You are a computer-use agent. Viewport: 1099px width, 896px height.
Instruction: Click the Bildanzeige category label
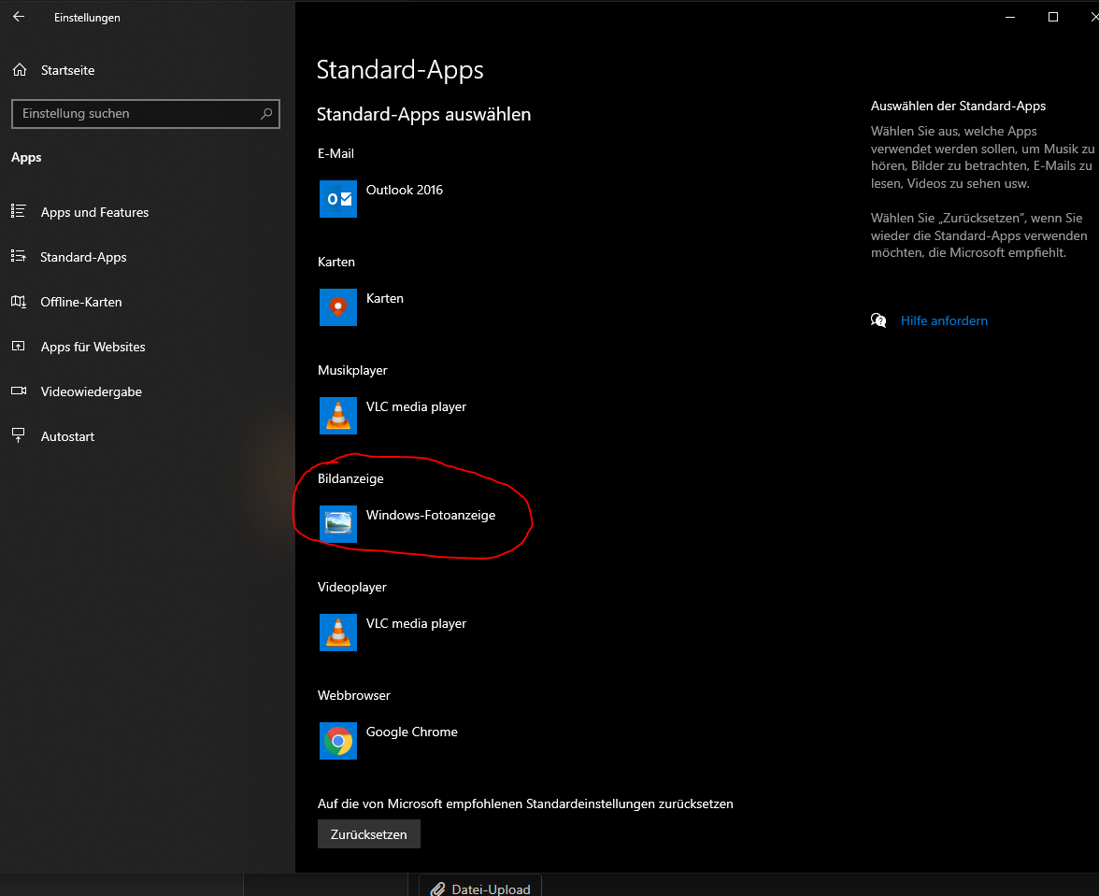[x=350, y=478]
